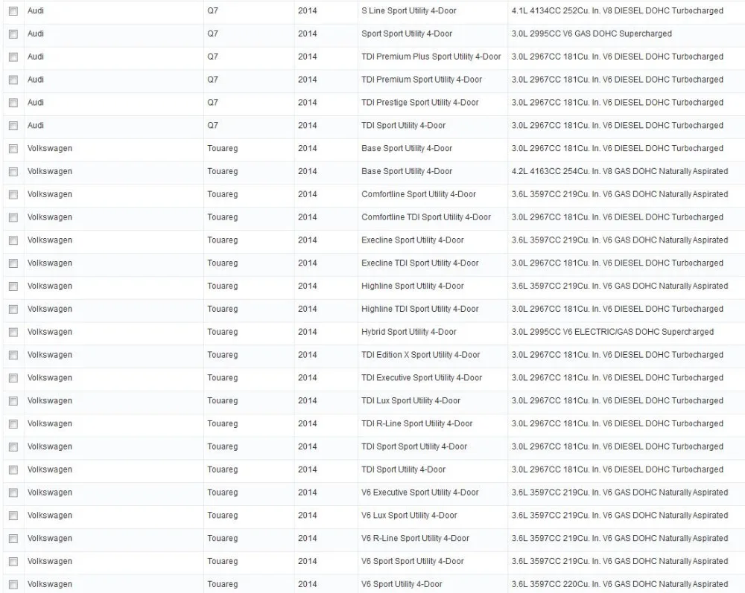Click 'Comfortline TDI Sport Utility 4-Door' text

(425, 217)
